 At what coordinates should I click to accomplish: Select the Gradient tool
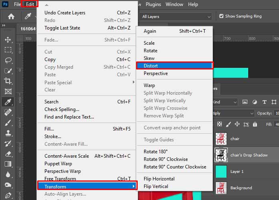click(x=8, y=164)
